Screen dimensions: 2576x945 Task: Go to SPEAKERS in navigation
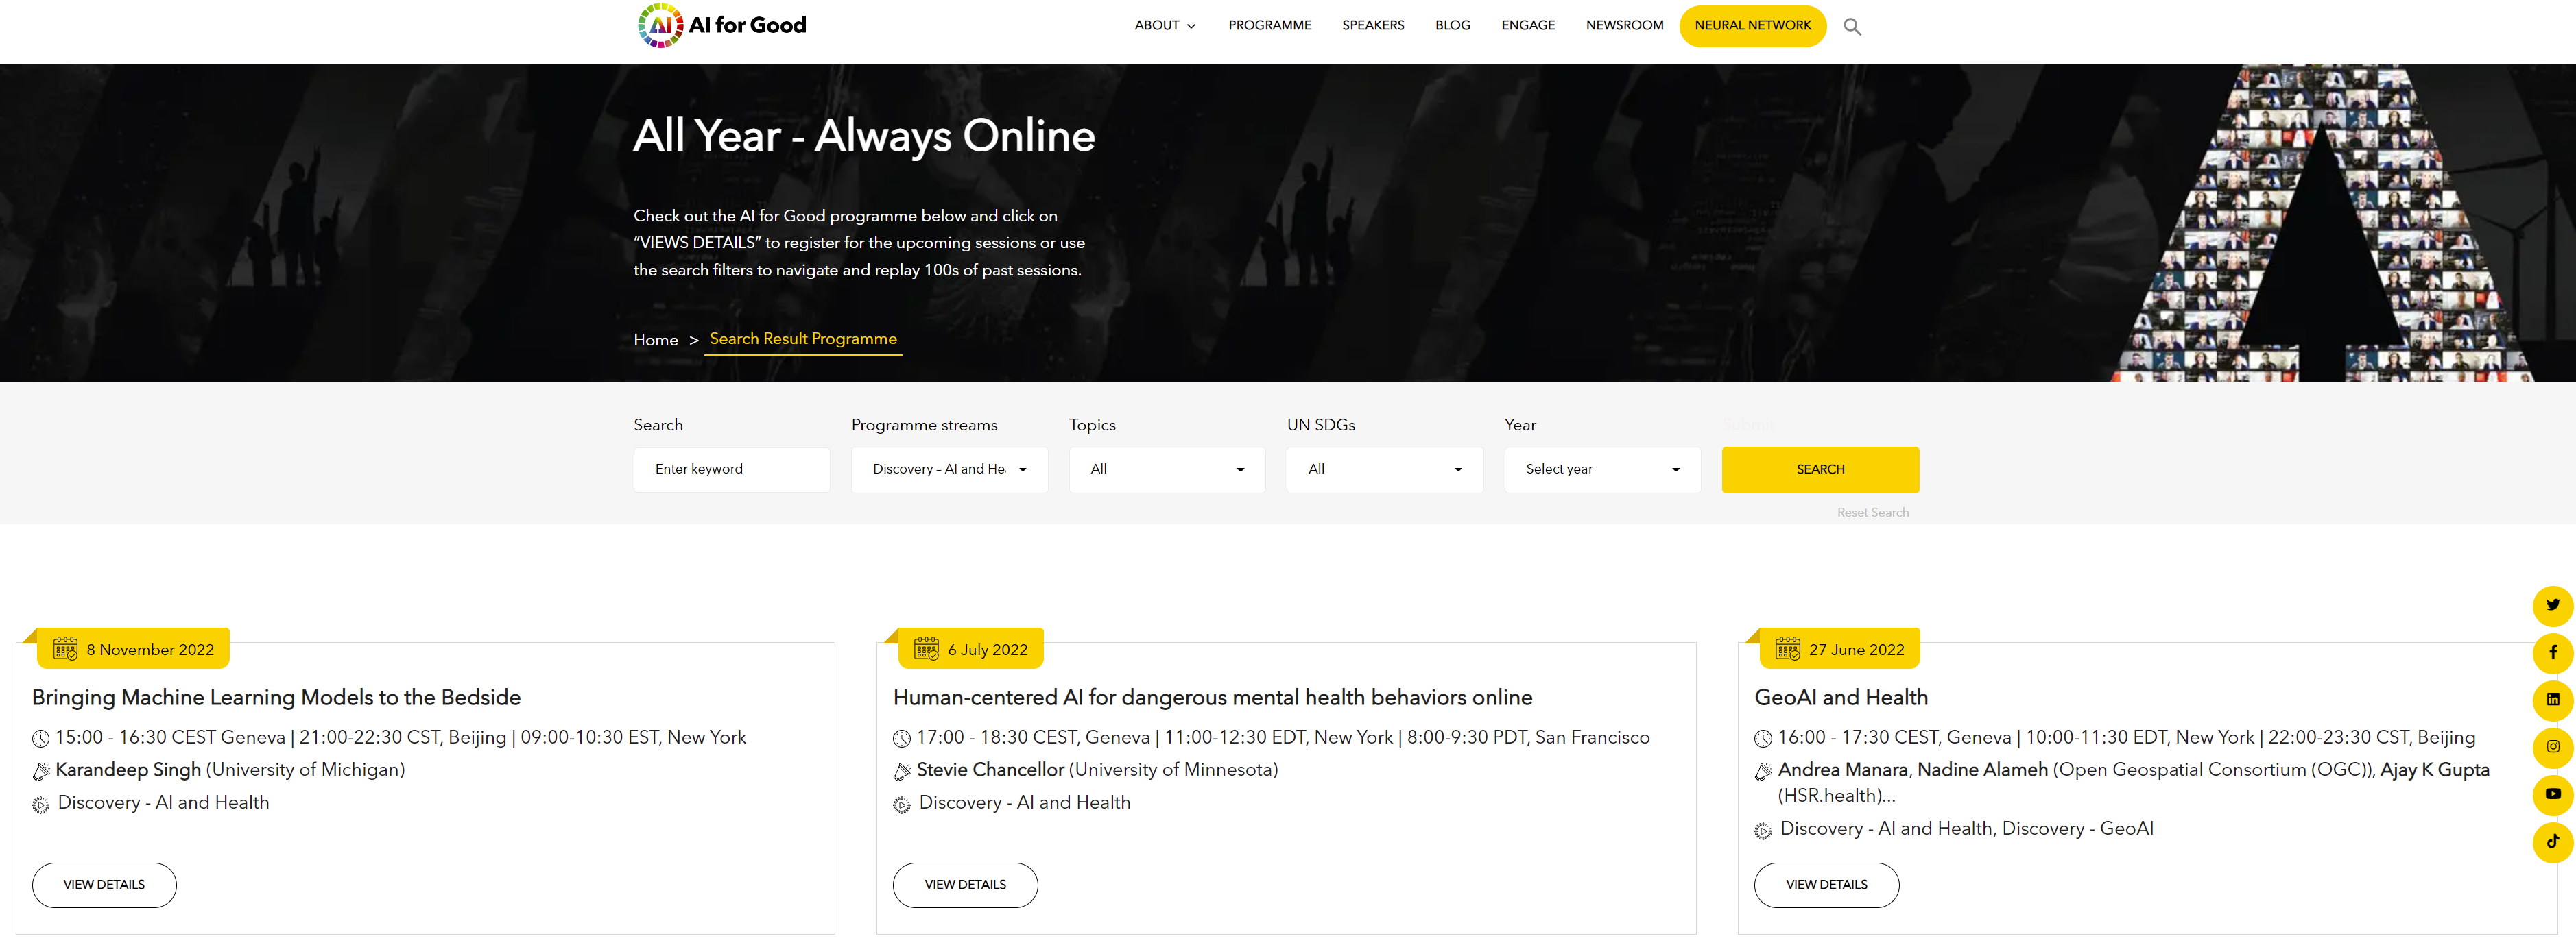[1372, 26]
